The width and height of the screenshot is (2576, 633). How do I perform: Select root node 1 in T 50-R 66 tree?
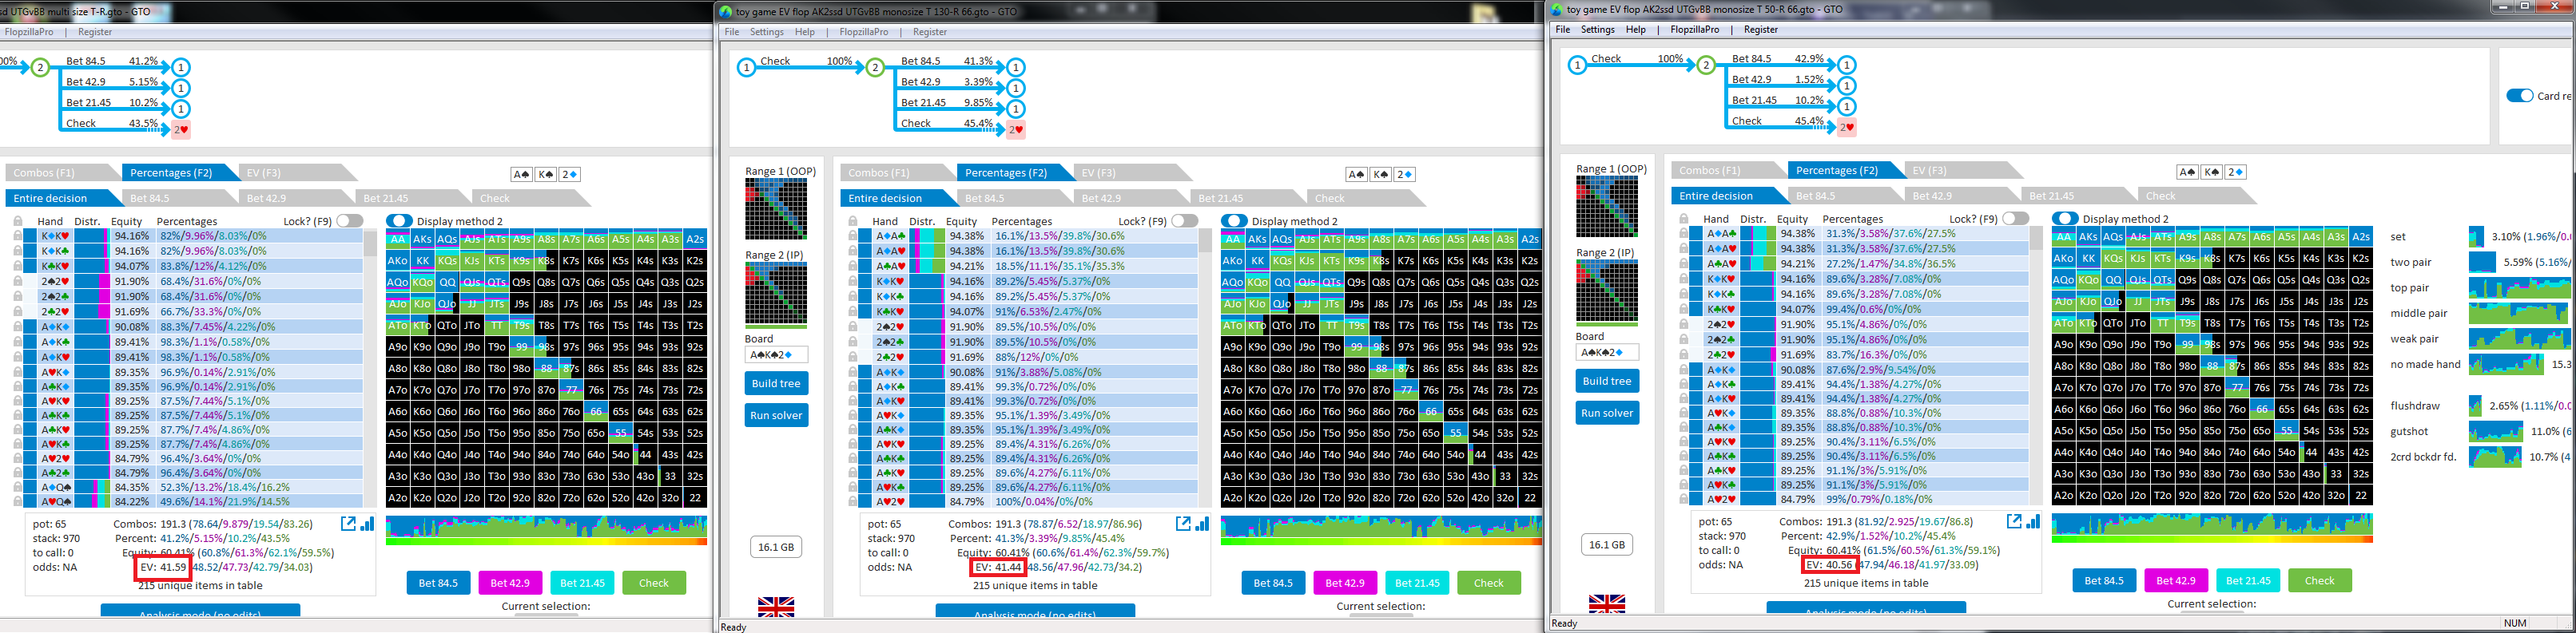pos(1577,65)
